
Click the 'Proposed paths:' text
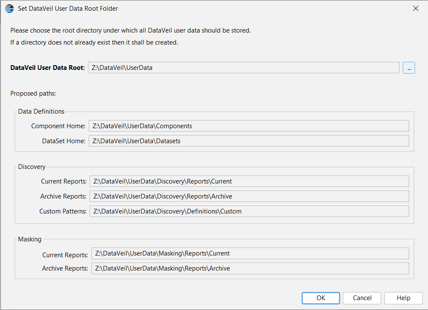pos(33,93)
